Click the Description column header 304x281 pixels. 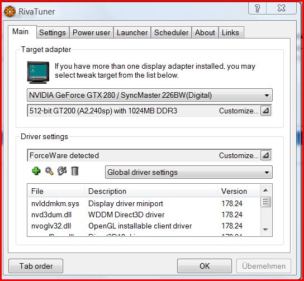151,191
